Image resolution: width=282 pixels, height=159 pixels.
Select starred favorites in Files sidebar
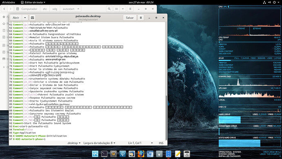[4, 17]
